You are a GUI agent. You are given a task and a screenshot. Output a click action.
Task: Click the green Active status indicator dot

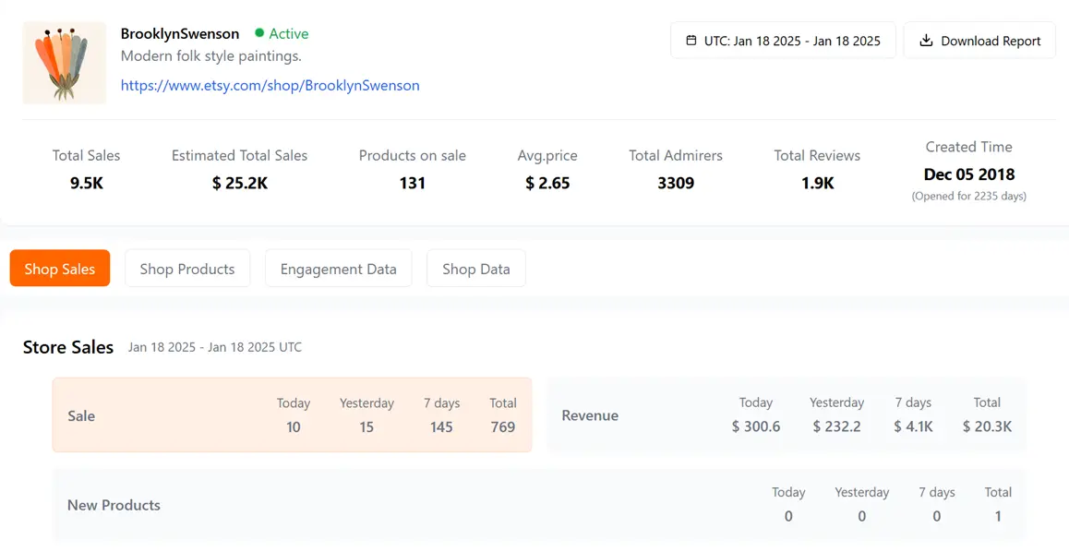click(x=261, y=33)
